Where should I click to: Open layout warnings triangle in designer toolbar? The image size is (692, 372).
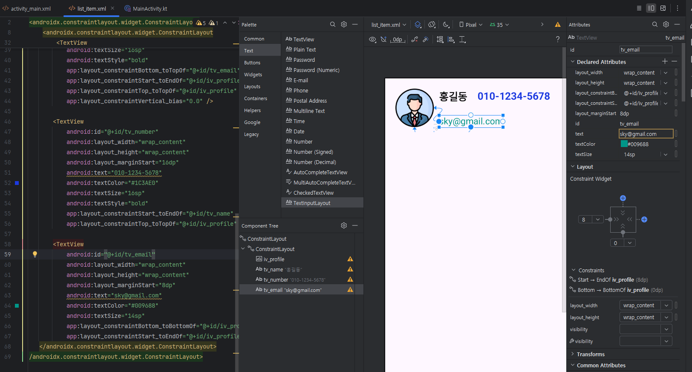558,25
